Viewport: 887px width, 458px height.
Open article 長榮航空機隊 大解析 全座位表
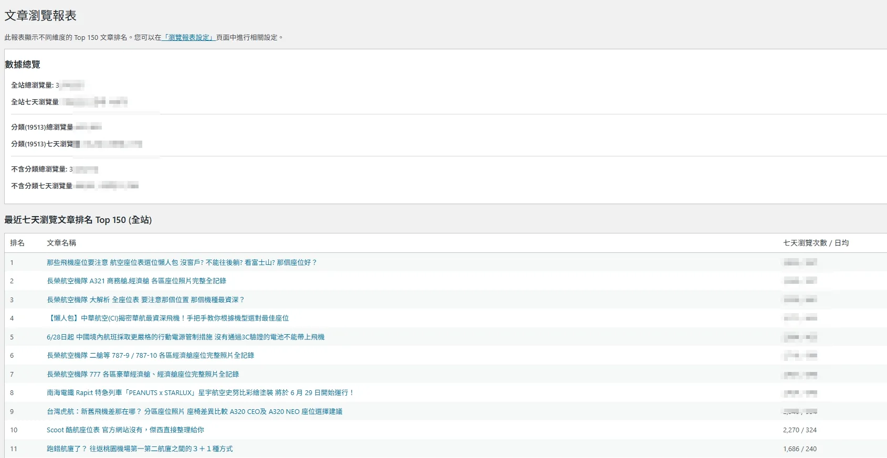coord(145,300)
